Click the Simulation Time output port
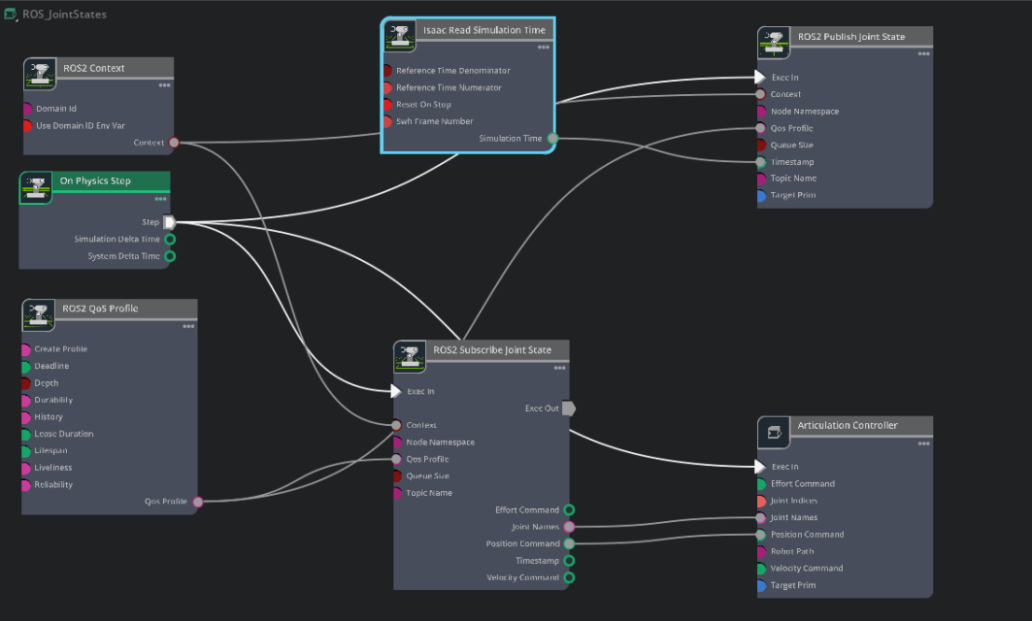This screenshot has width=1032, height=621. (552, 139)
